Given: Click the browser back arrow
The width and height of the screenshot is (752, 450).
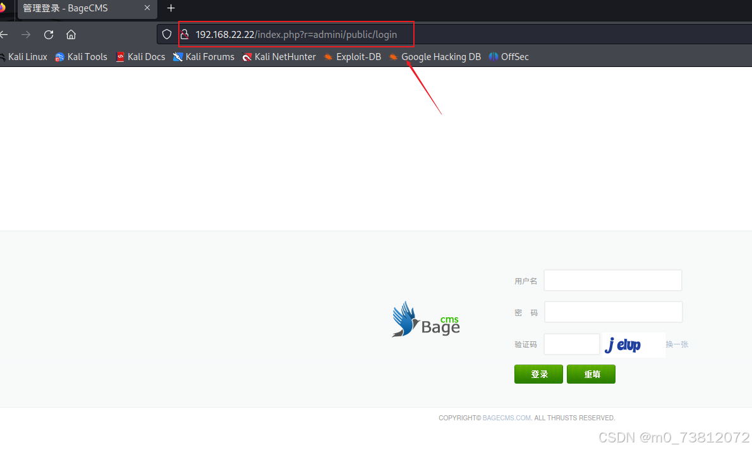Looking at the screenshot, I should 4,35.
